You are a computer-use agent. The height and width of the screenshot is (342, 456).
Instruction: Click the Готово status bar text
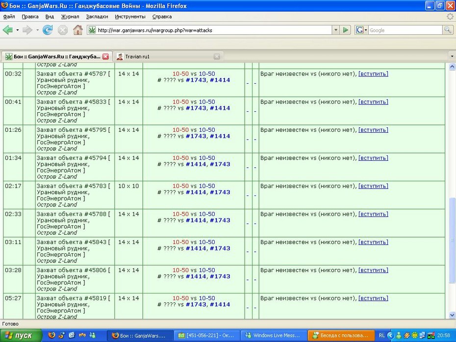click(x=10, y=324)
